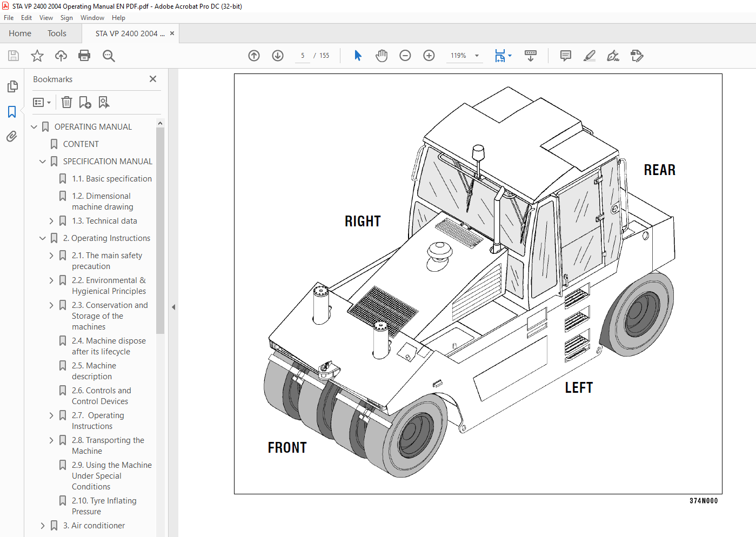Click the read mode keyboard icon
756x537 pixels.
531,56
